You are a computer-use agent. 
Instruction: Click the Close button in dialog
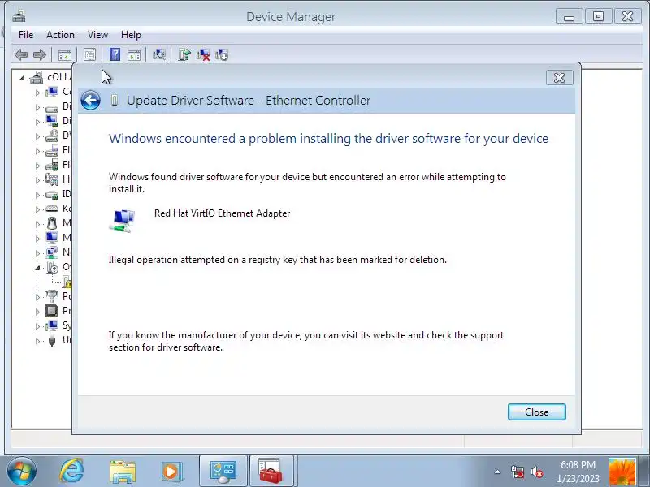tap(537, 412)
